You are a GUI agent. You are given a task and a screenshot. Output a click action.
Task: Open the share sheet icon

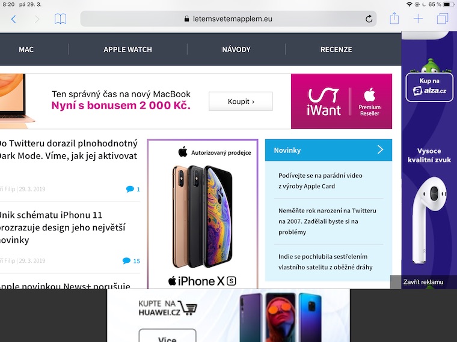(x=394, y=19)
